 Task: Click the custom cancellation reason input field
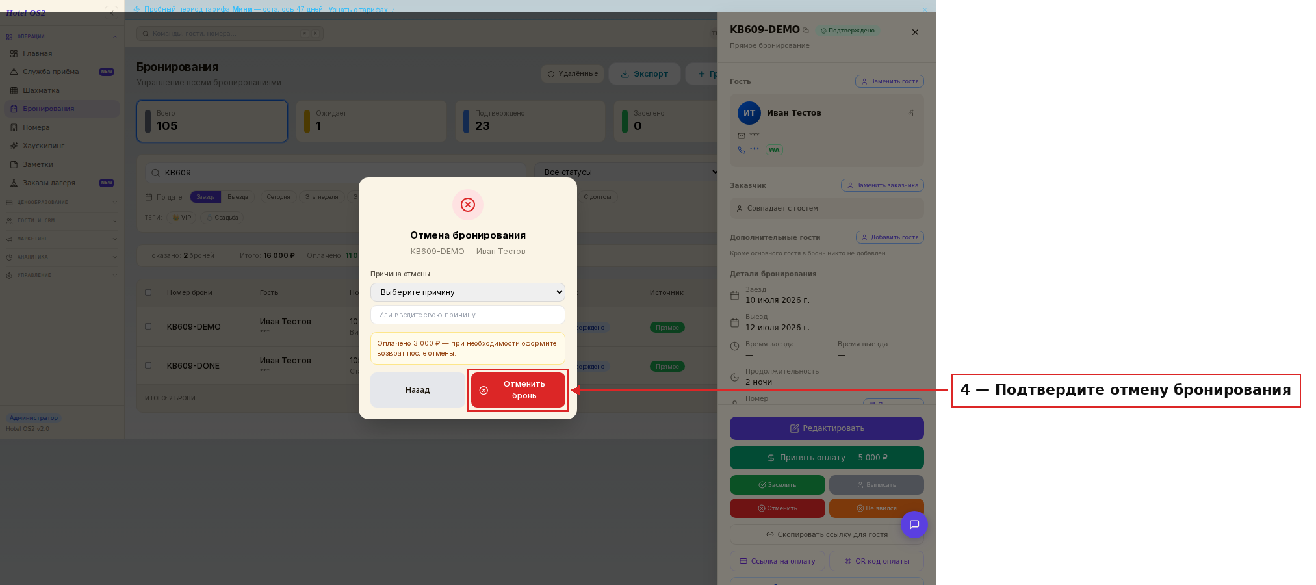(x=468, y=315)
